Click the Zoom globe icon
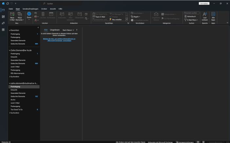230x143 pixels. (29, 14)
